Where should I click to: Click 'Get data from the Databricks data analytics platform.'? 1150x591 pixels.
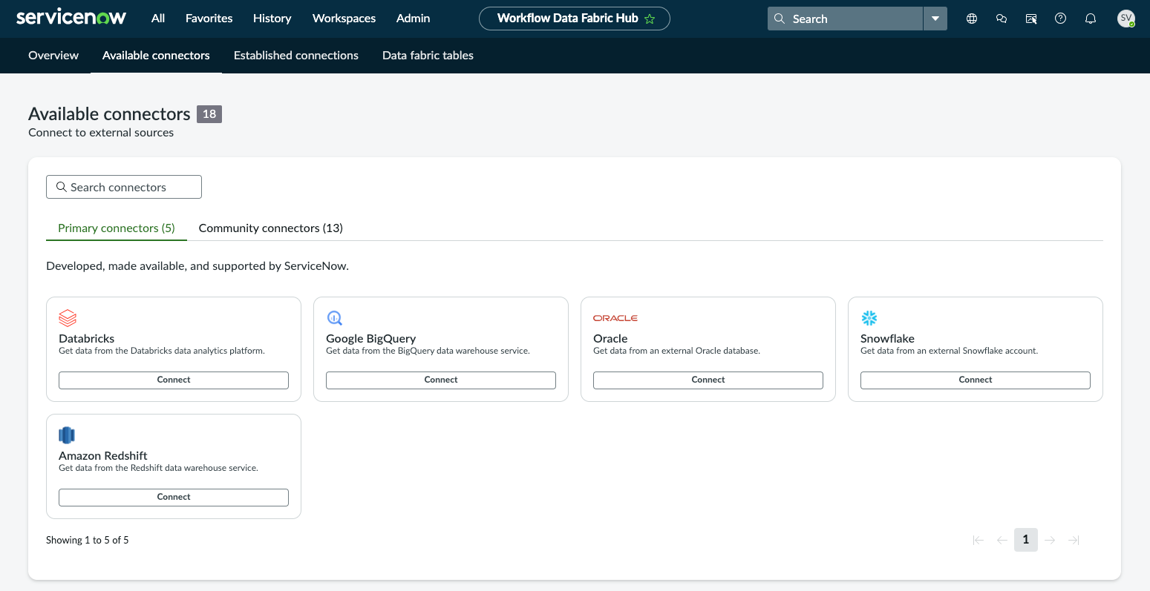tap(162, 351)
